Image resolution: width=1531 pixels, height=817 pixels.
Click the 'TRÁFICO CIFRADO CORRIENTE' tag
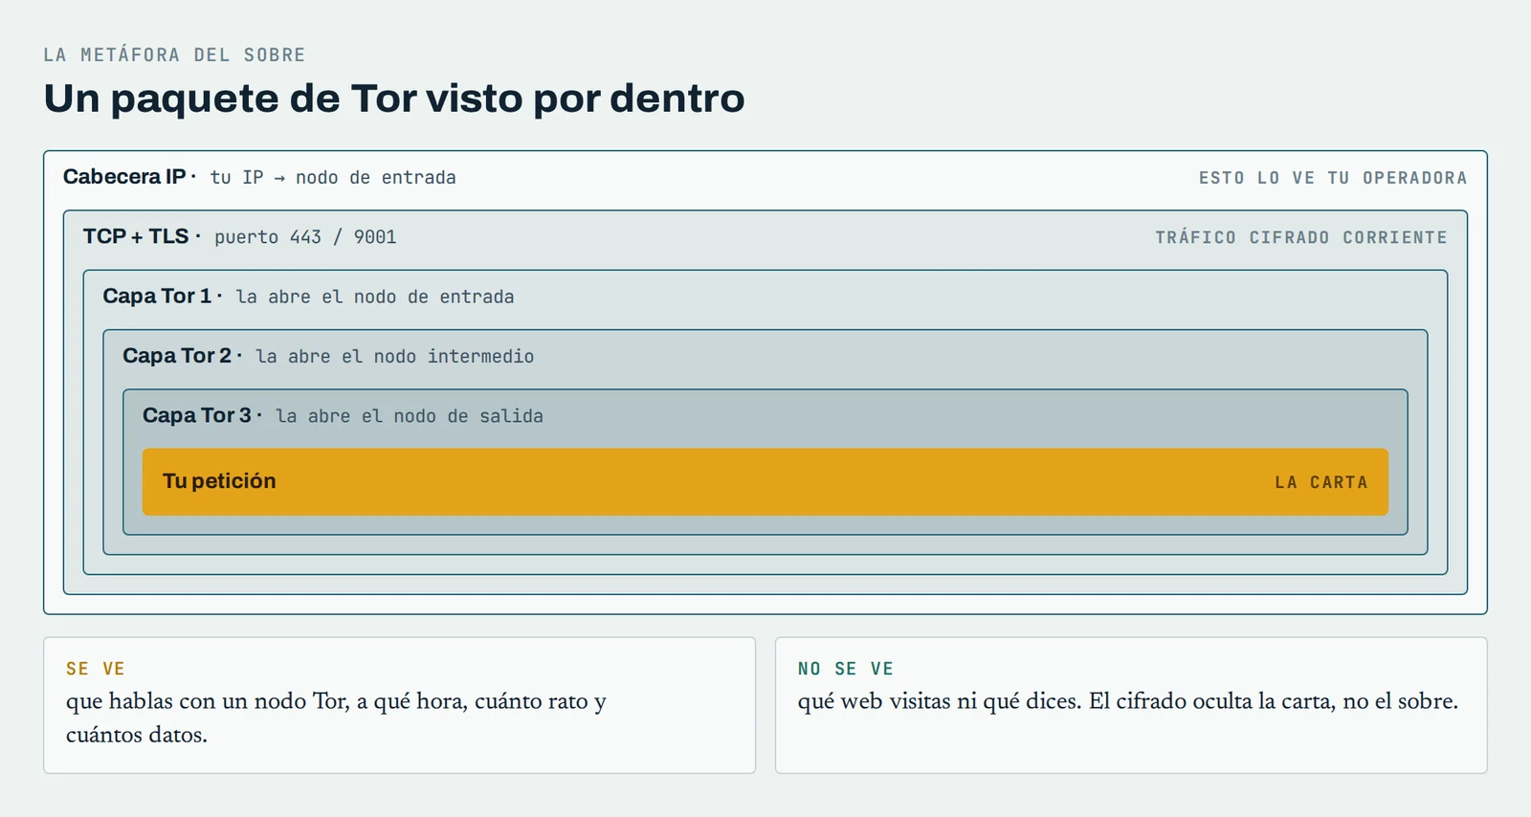tap(1301, 237)
